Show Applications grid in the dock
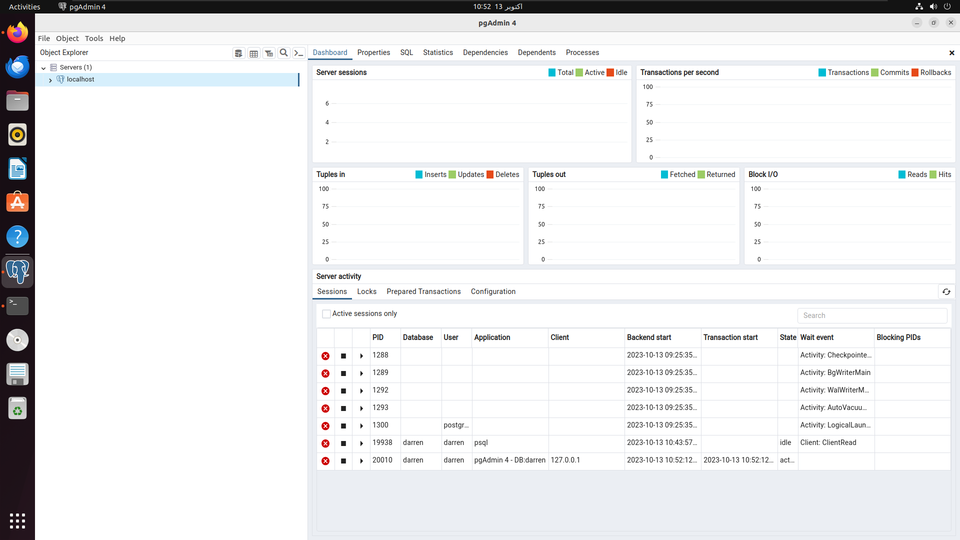 coord(17,521)
